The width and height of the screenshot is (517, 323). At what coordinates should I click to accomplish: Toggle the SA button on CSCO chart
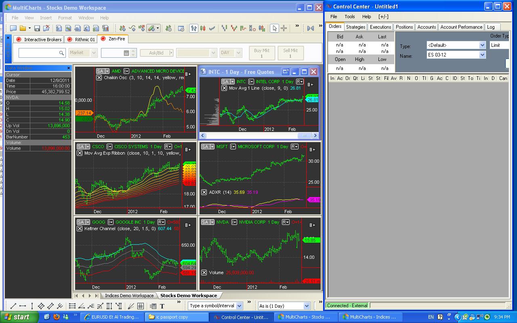click(83, 147)
